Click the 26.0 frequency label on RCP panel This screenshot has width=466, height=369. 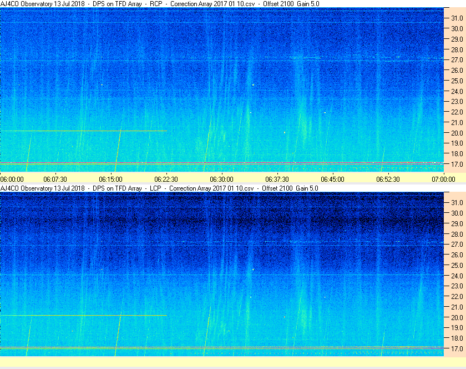(457, 70)
